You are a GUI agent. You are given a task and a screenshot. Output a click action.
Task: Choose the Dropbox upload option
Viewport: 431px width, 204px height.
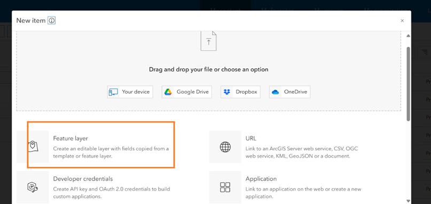click(x=240, y=92)
